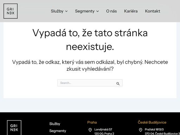180x135 pixels.
Task: Open the Služby menu item
Action: (57, 11)
